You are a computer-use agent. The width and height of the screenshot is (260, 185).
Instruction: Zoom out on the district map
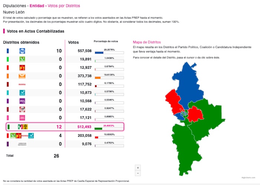(138, 173)
